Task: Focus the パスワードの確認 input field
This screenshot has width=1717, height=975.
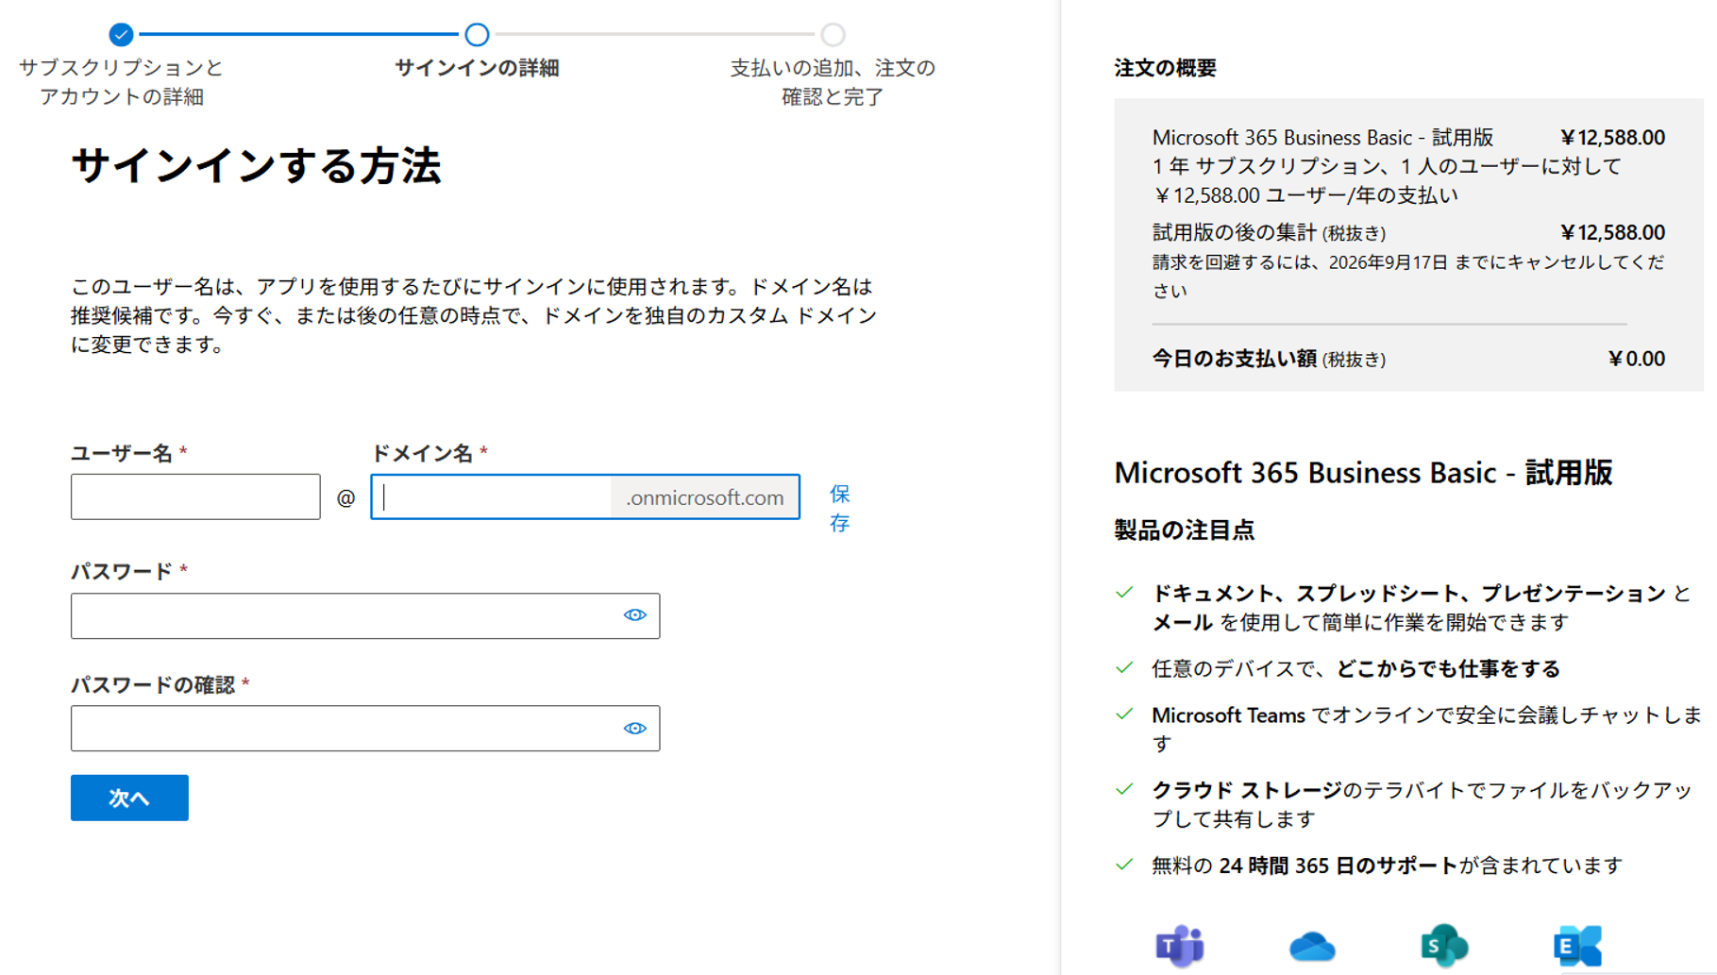Action: [x=365, y=729]
